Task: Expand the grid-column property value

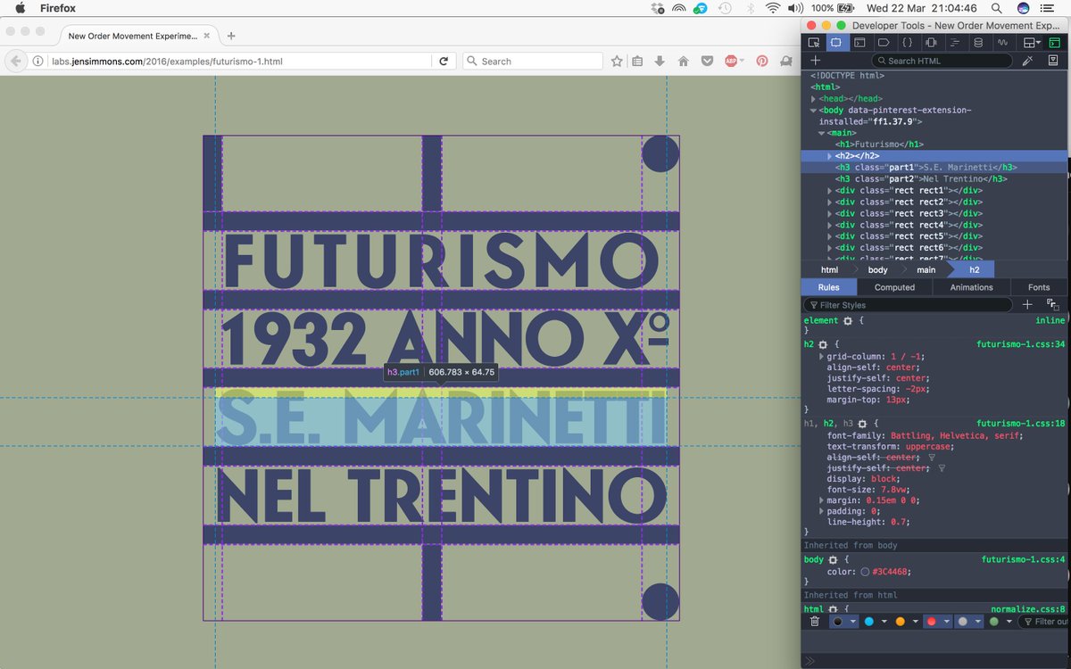Action: 821,357
